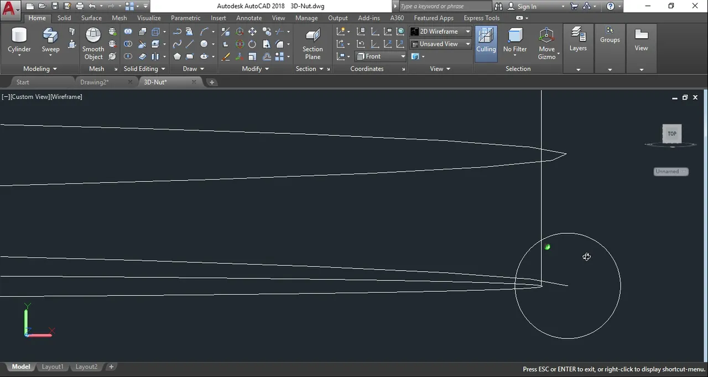Click the solid Union icon
Image resolution: width=708 pixels, height=377 pixels.
point(128,32)
